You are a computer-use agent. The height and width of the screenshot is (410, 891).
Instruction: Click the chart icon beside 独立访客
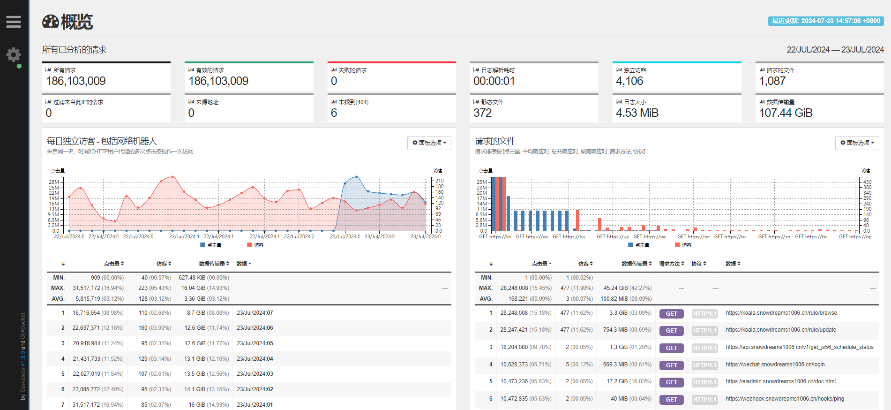point(619,70)
